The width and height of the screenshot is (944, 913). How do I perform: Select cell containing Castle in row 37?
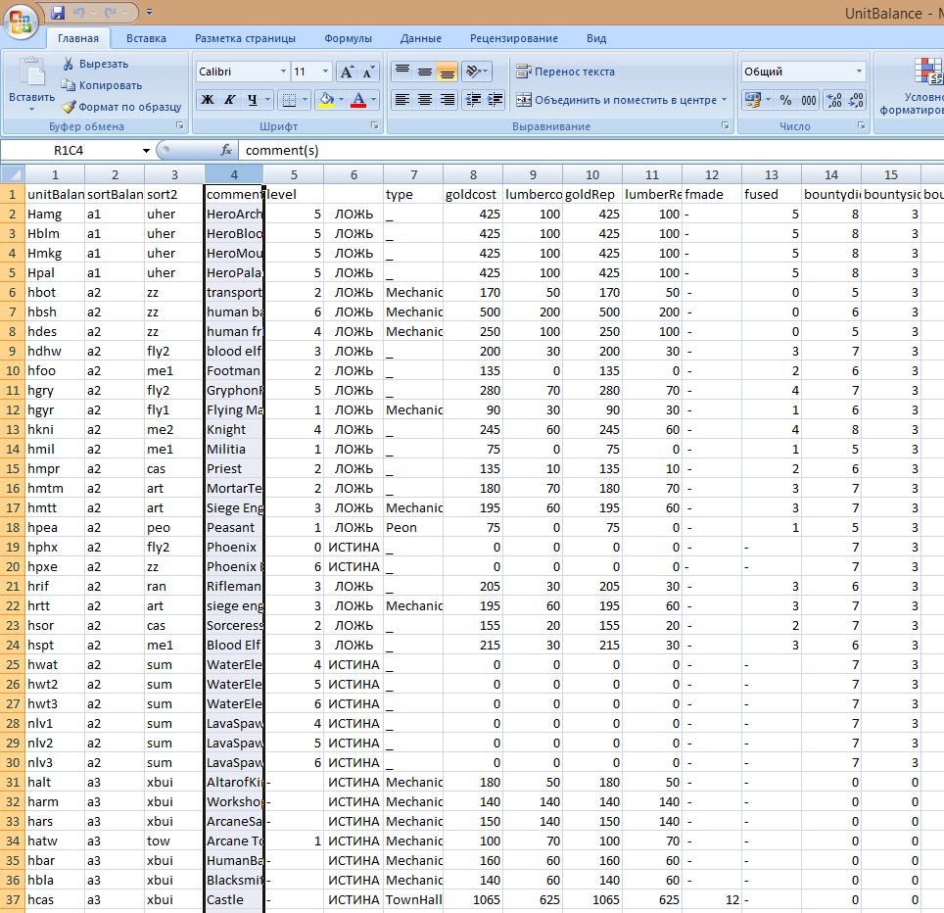pyautogui.click(x=234, y=899)
